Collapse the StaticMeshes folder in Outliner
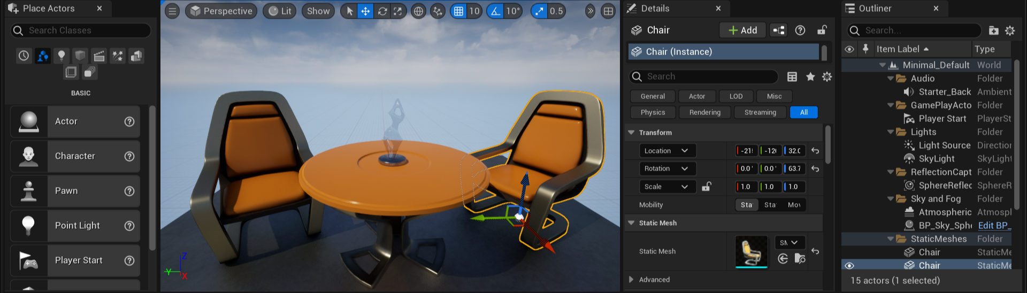This screenshot has width=1027, height=293. point(890,239)
